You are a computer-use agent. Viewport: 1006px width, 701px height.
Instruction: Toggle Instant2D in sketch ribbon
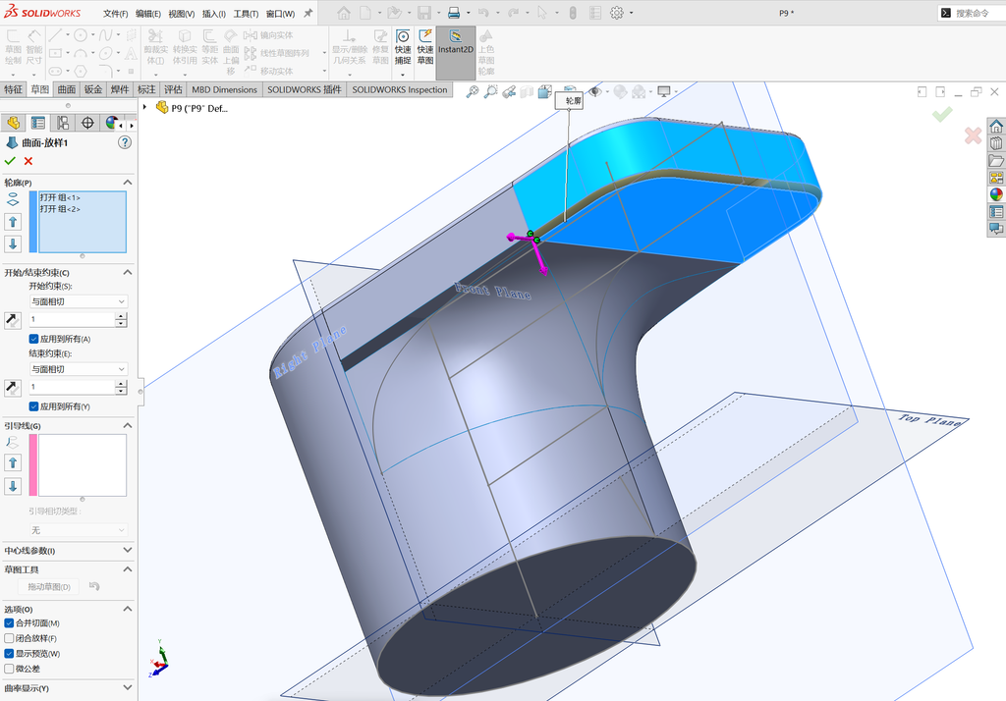456,53
